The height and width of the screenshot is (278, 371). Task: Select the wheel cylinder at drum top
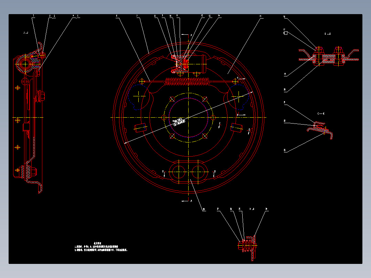[189, 64]
